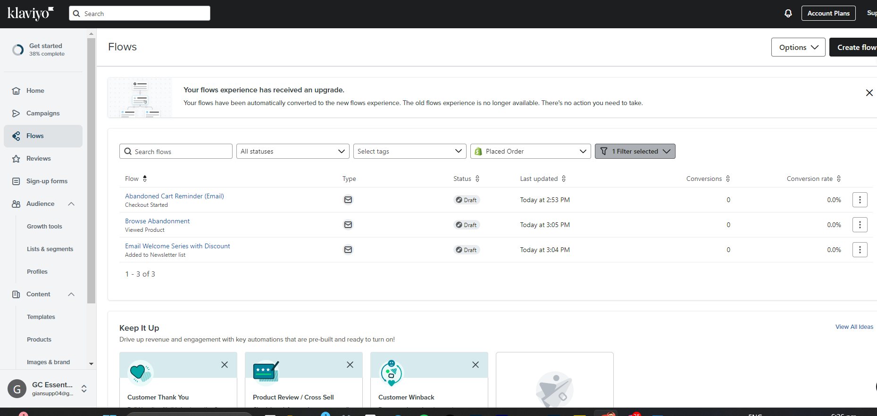Click the sidebar scroll down arrow
The height and width of the screenshot is (416, 877).
[91, 364]
